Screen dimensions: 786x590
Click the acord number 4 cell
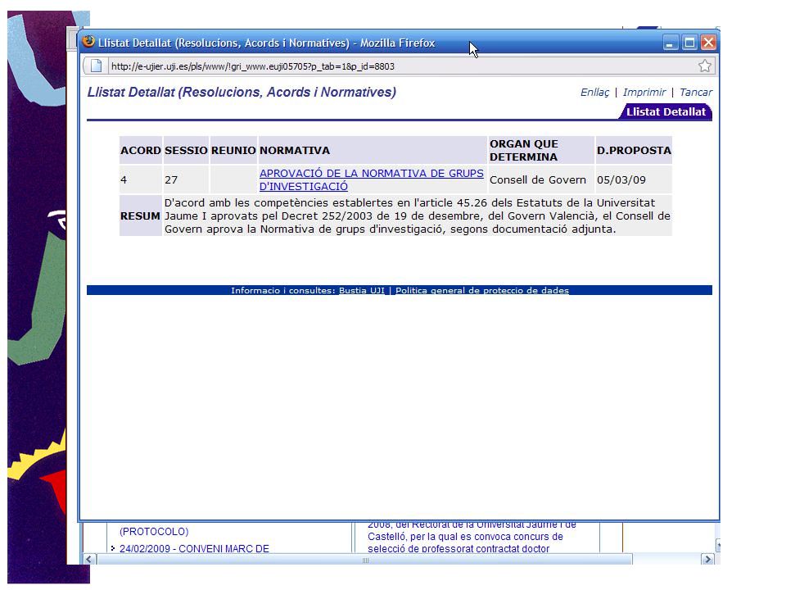(141, 180)
